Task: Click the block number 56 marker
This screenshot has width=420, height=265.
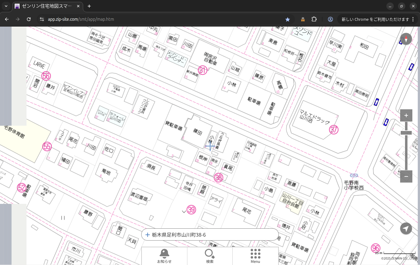Action: pyautogui.click(x=46, y=76)
